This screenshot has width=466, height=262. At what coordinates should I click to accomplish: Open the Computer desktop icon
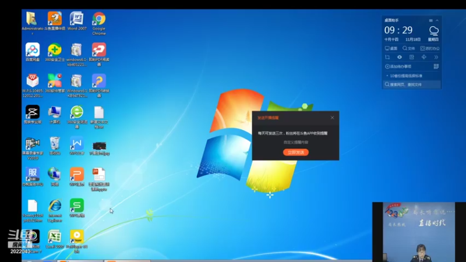pyautogui.click(x=55, y=114)
